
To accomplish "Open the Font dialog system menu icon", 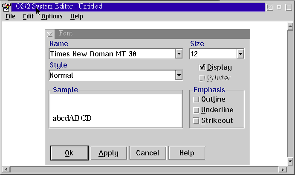I will [50, 34].
